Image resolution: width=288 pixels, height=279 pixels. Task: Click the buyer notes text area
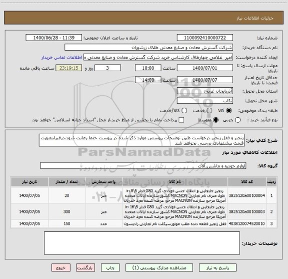(x=142, y=243)
